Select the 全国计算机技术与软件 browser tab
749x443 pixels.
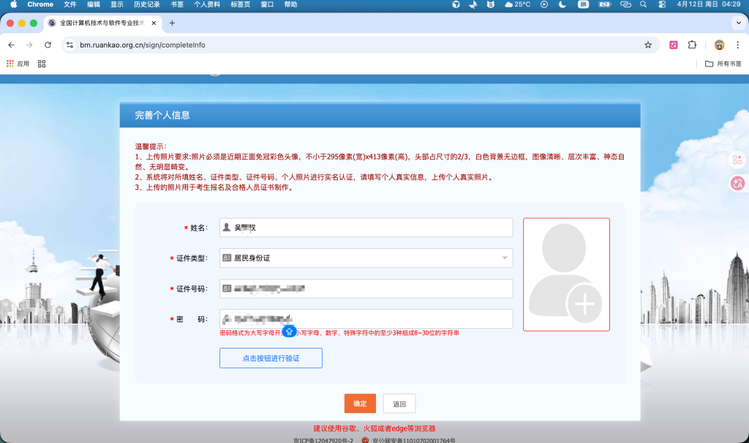click(102, 23)
